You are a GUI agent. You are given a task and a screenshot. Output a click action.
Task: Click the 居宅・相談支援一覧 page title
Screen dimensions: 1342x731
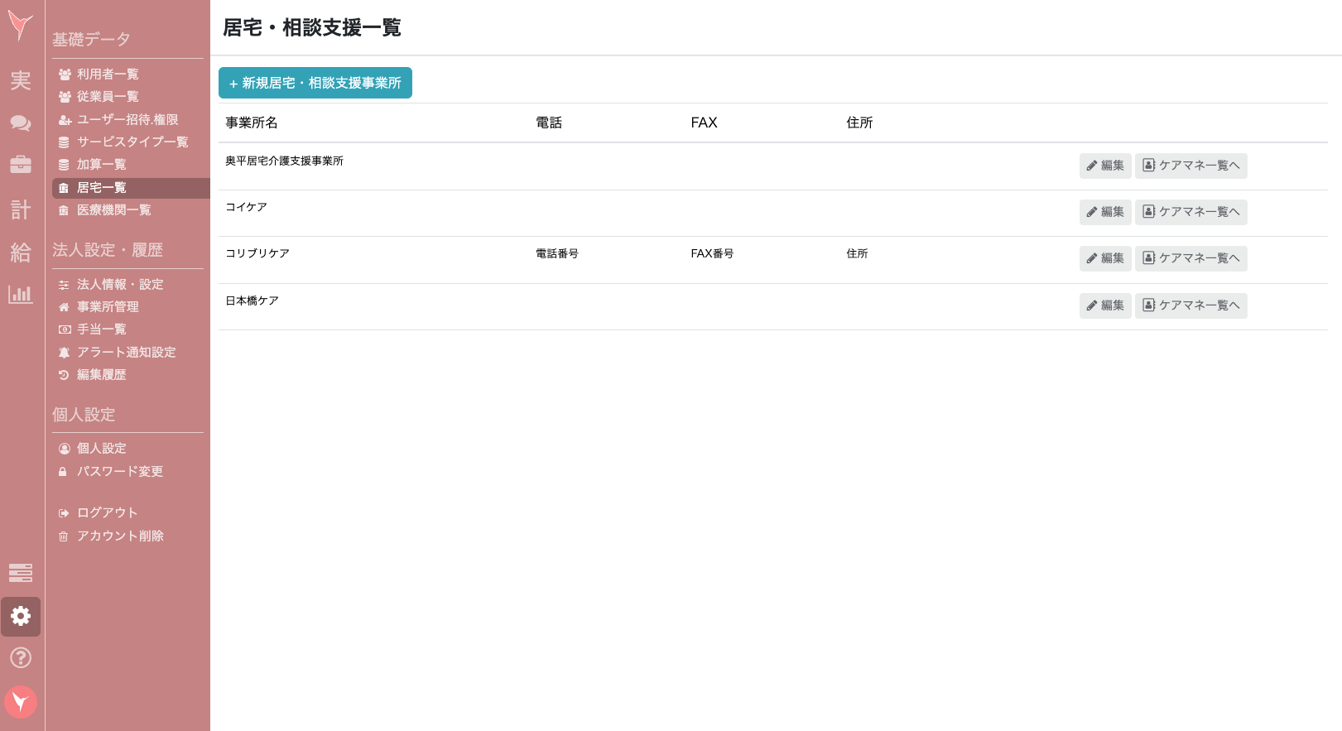click(x=312, y=27)
